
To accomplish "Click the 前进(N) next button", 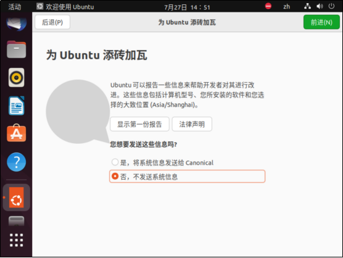I will pos(321,22).
